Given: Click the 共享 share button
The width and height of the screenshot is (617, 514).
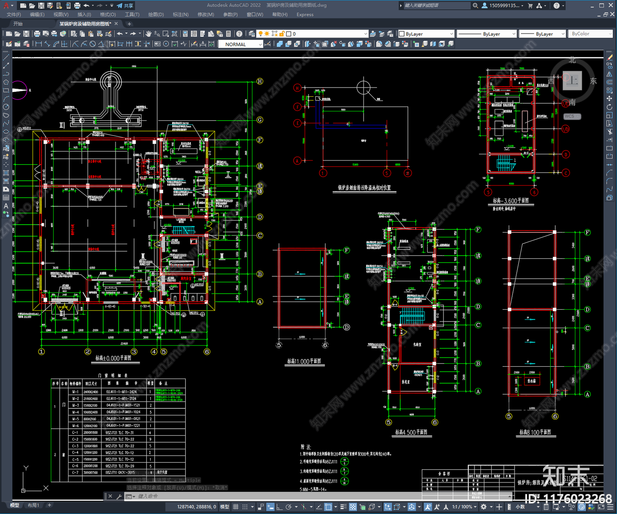Looking at the screenshot, I should pos(125,5).
